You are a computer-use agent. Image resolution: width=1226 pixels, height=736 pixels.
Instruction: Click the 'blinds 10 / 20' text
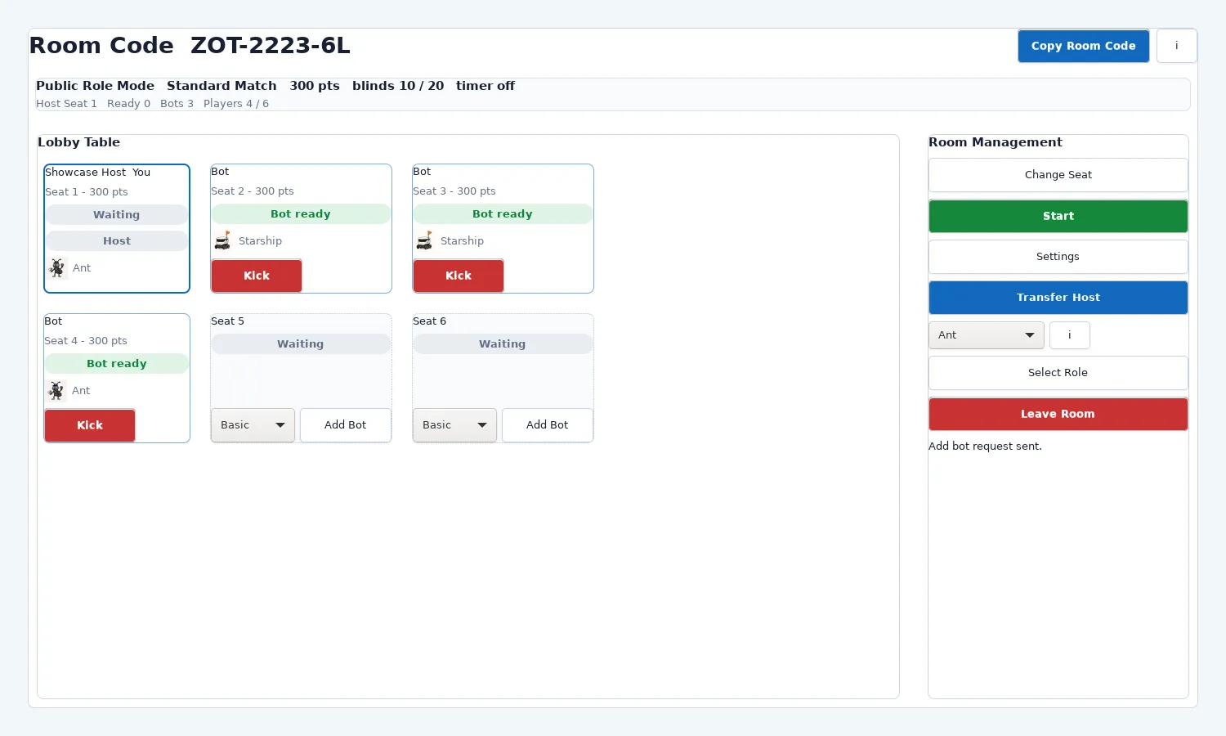coord(398,86)
